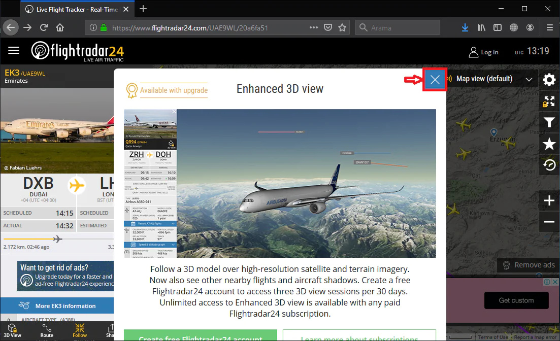Open a new browser tab

point(143,9)
